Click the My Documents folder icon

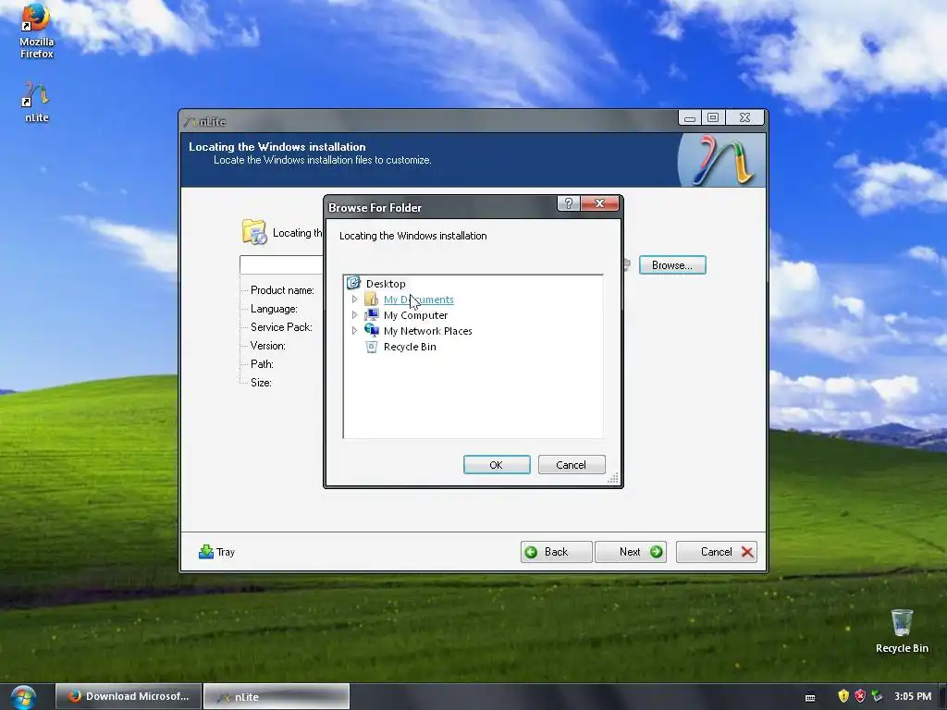coord(372,299)
